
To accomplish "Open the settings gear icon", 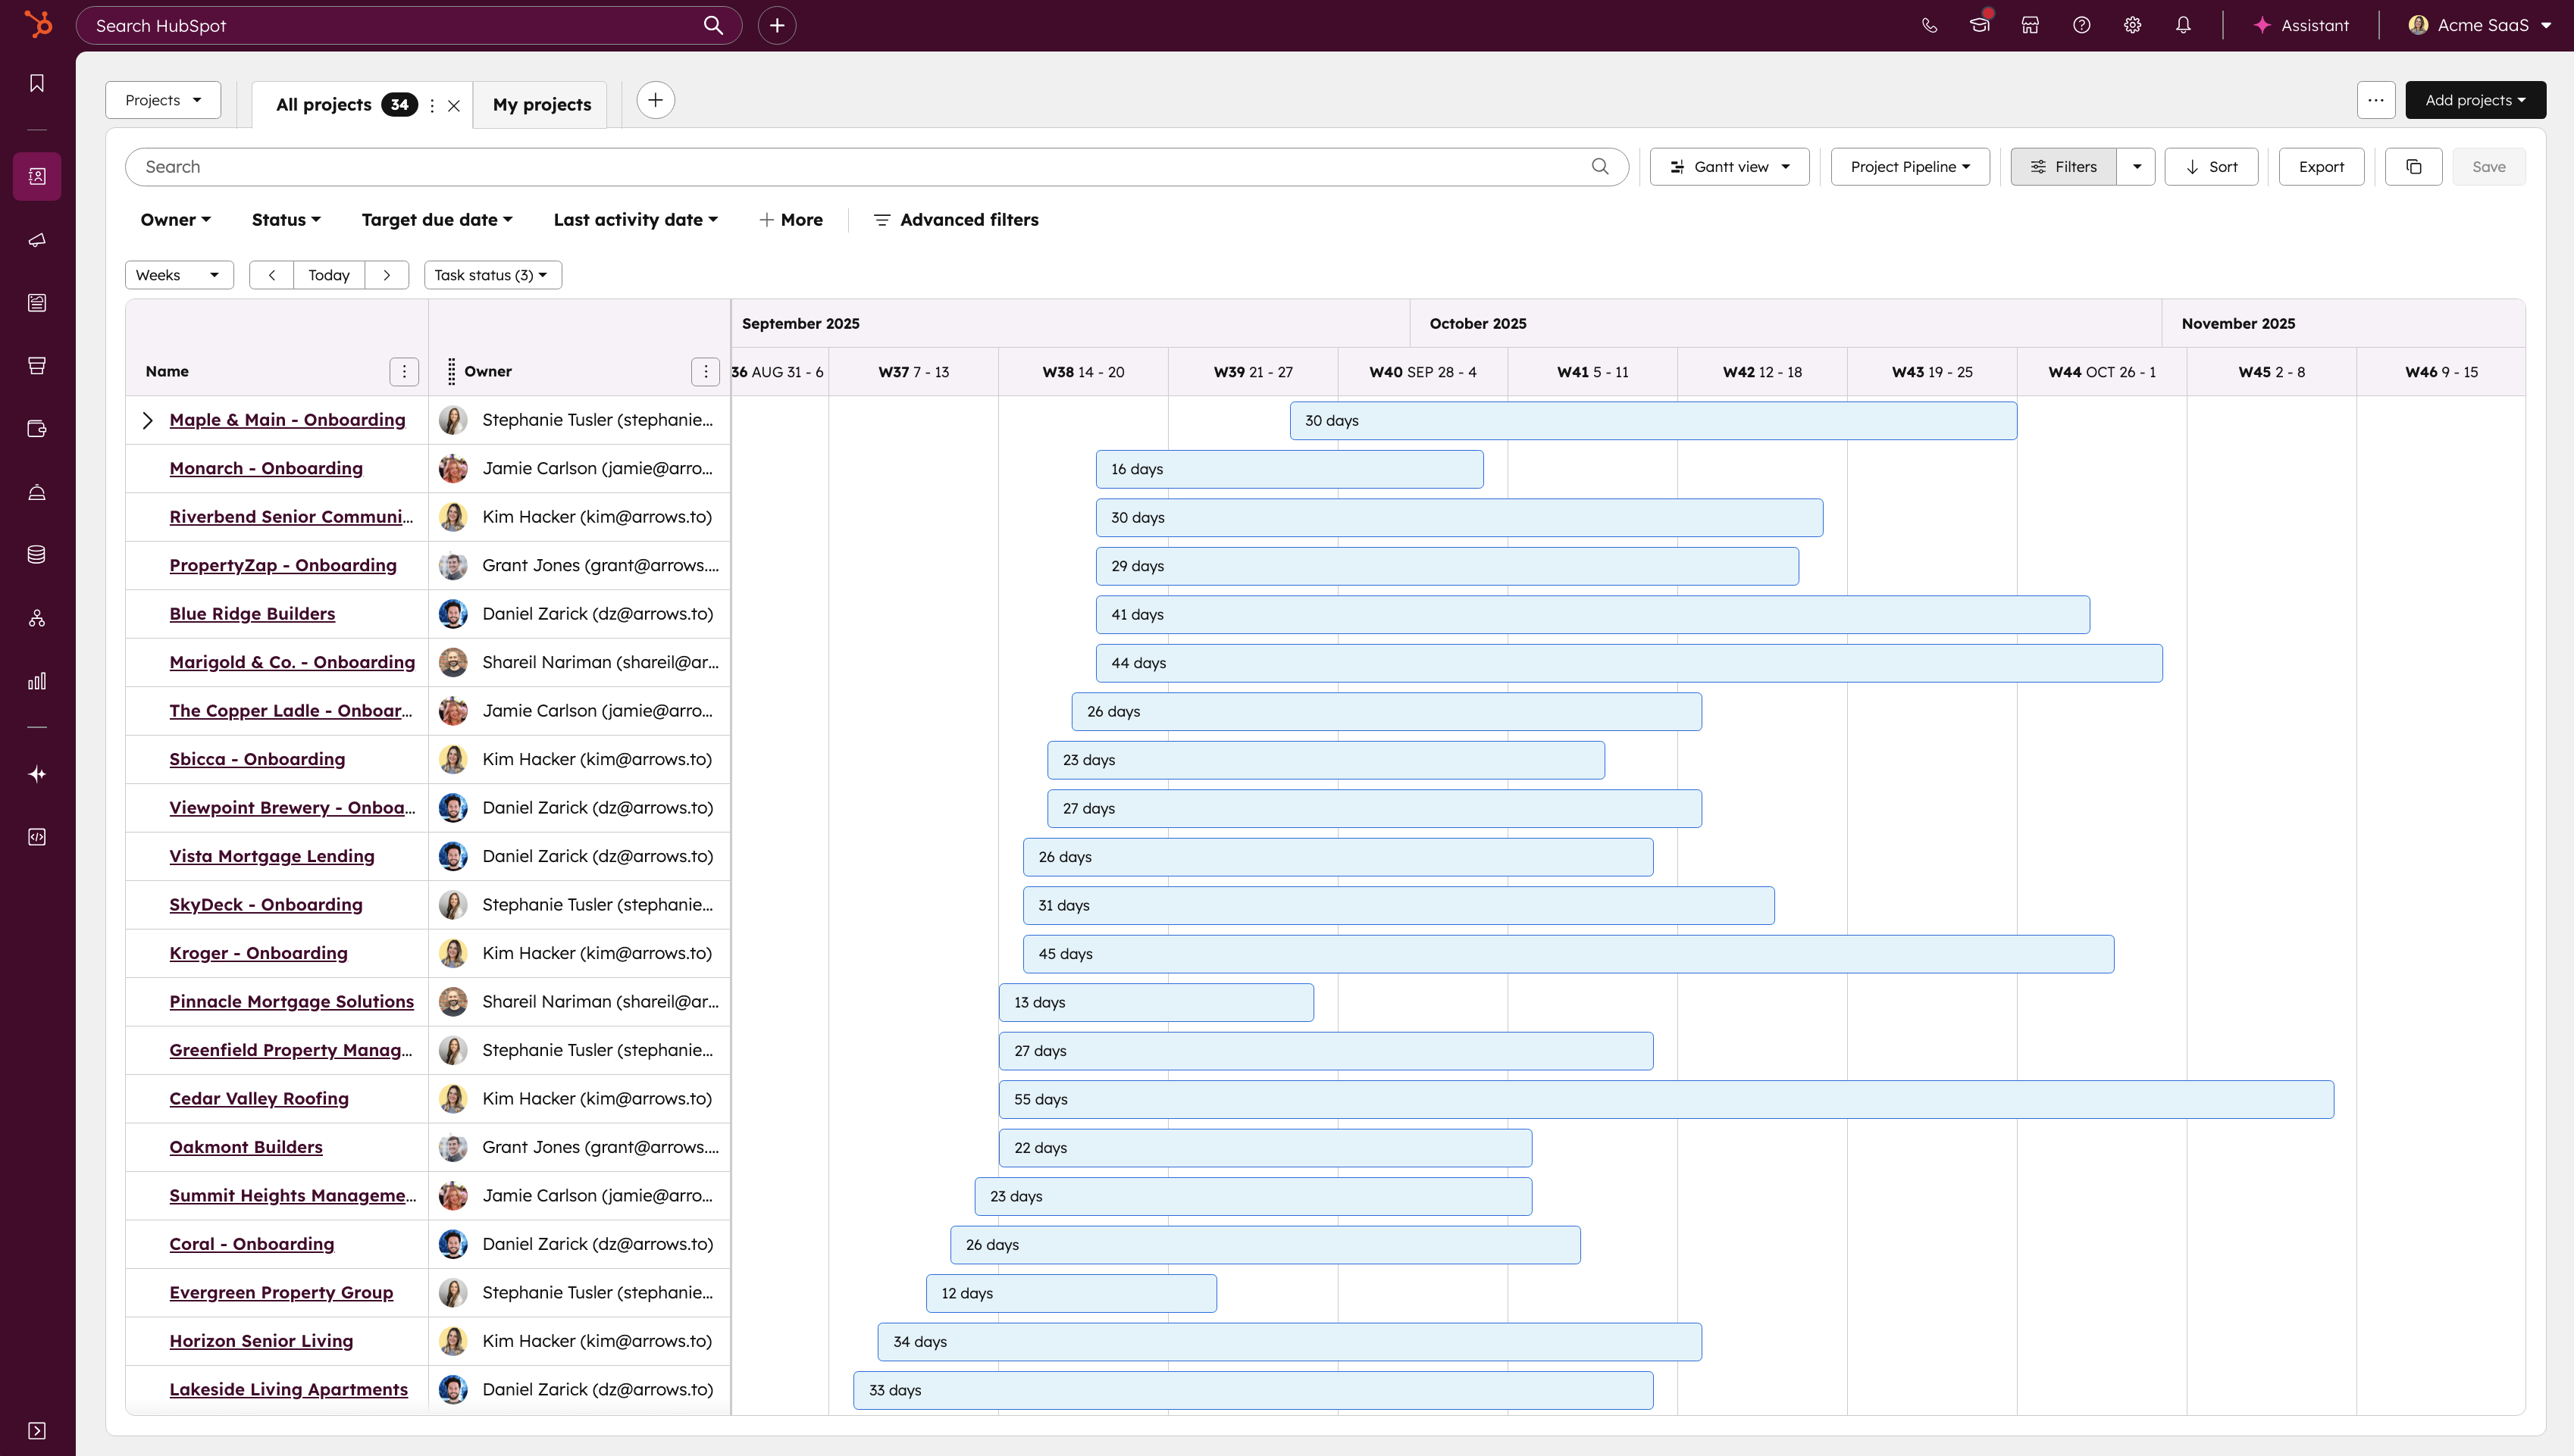I will (x=2132, y=25).
